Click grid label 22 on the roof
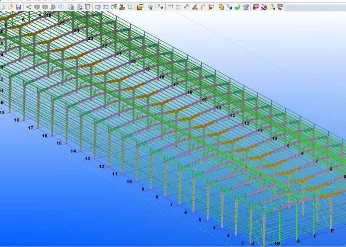Screen dimensions: 346x247 tap(105, 46)
